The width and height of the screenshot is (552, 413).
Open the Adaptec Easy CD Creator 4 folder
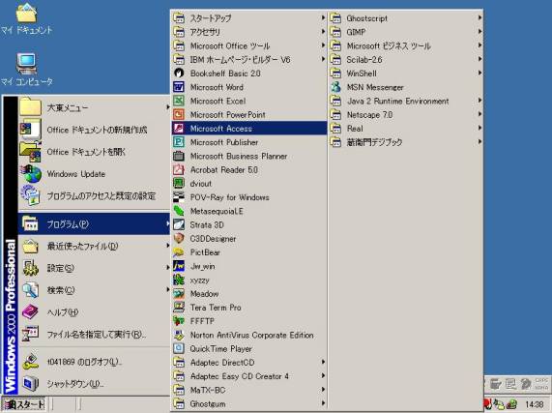click(x=249, y=376)
